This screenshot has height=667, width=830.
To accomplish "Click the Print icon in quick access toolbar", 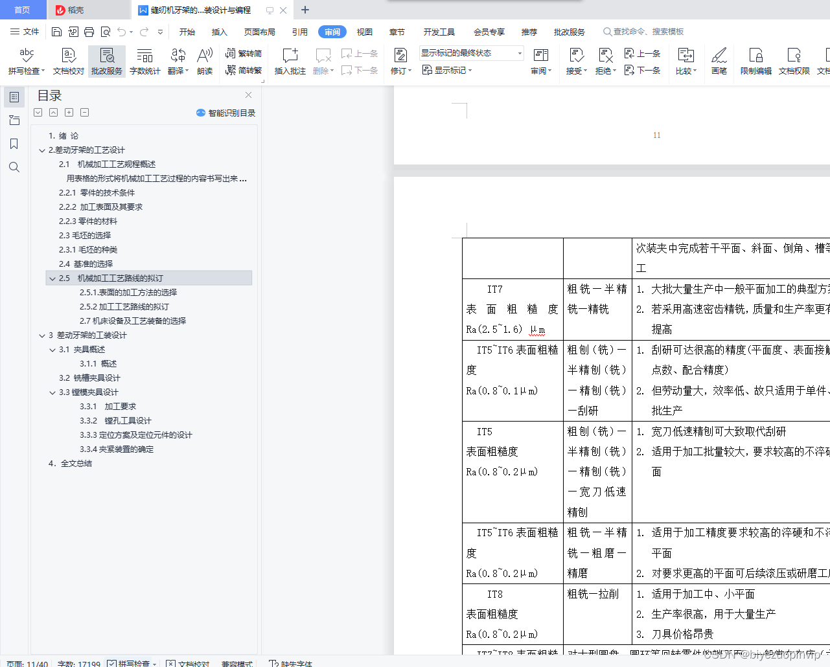I will [x=89, y=32].
